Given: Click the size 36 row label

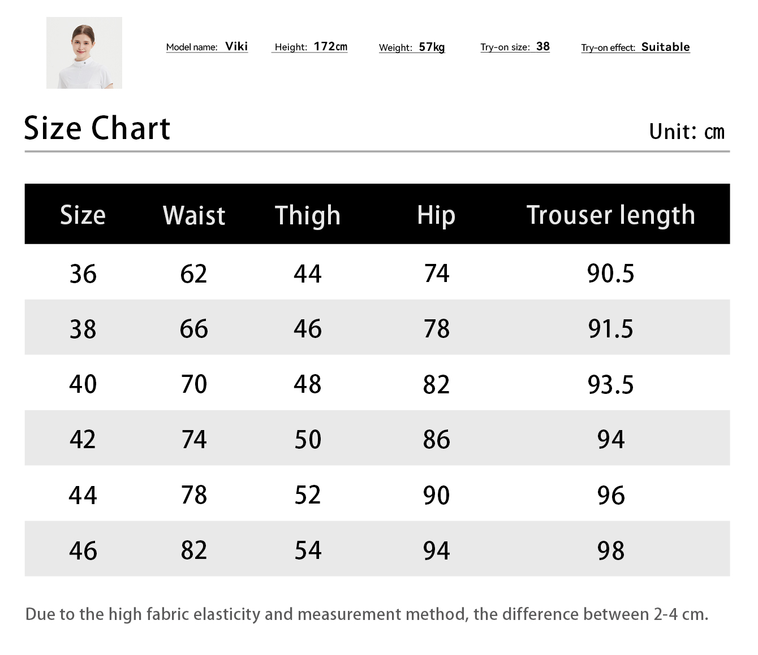Looking at the screenshot, I should tap(83, 274).
